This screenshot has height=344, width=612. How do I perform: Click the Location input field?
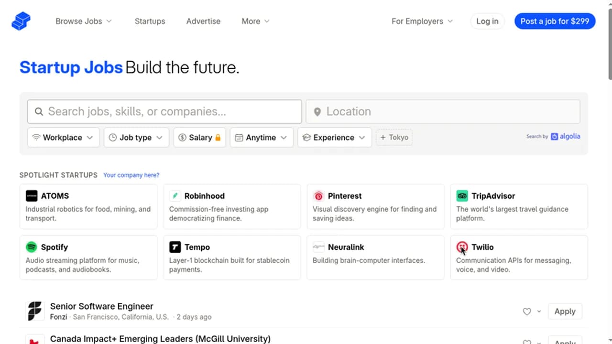pyautogui.click(x=443, y=111)
